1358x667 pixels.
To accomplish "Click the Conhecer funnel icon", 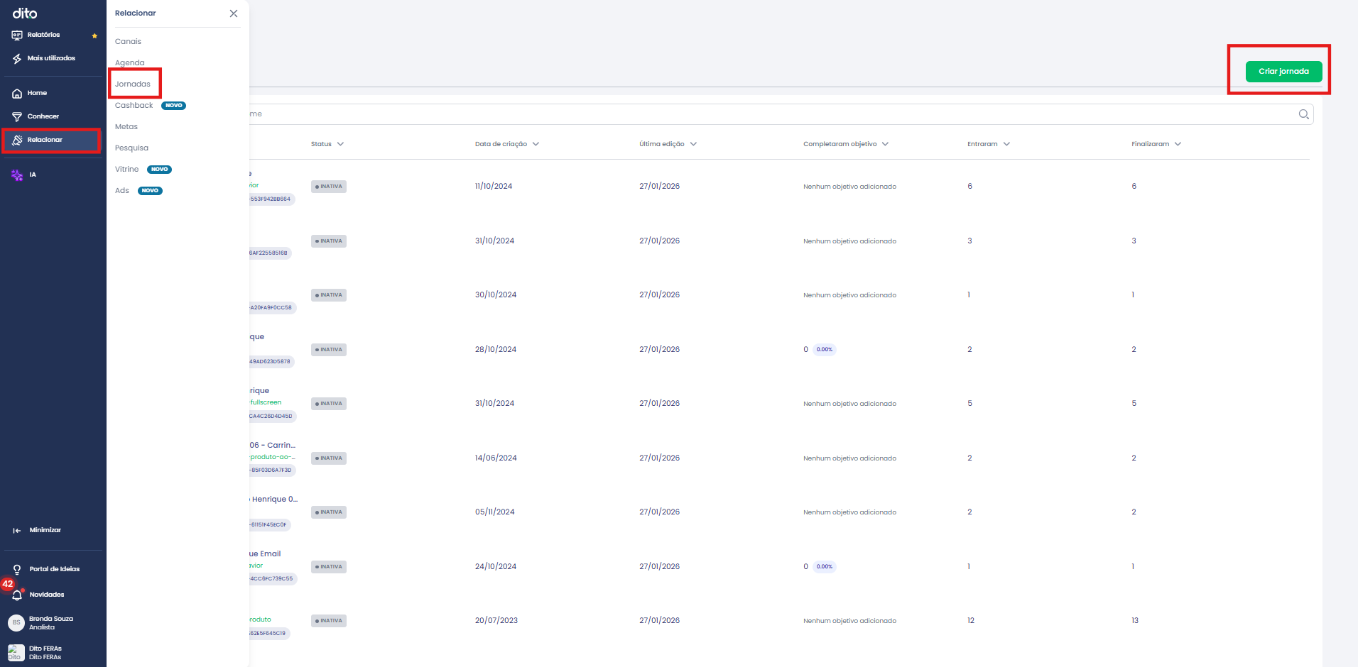I will (x=17, y=117).
